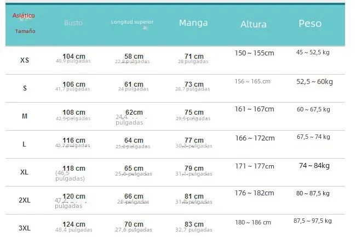Screen dimensions: 356x242
Task: Select the 2XL size row label
Action: pyautogui.click(x=25, y=200)
